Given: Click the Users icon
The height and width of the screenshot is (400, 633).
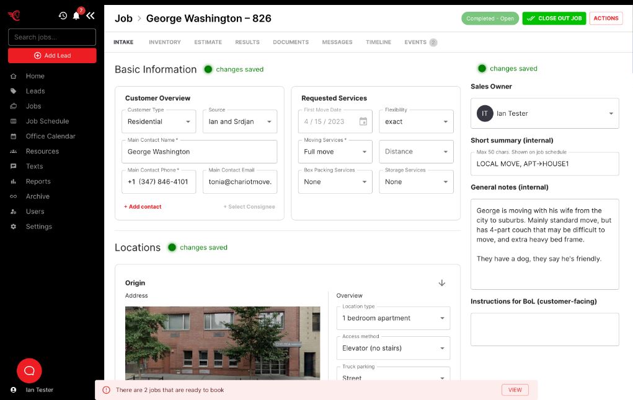Looking at the screenshot, I should click(13, 211).
